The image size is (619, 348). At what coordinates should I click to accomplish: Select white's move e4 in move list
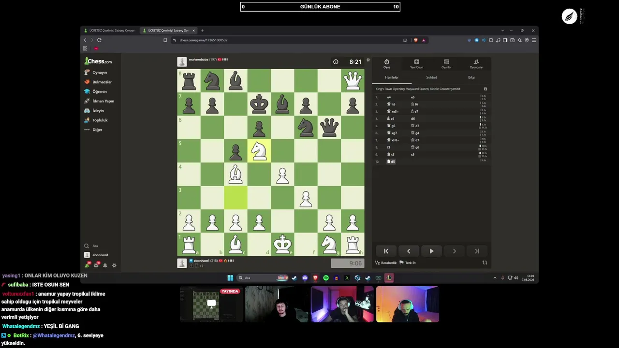click(389, 97)
